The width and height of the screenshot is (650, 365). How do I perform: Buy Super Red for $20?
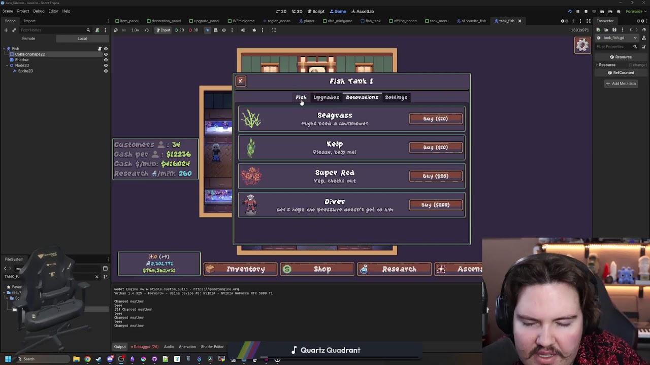point(436,176)
